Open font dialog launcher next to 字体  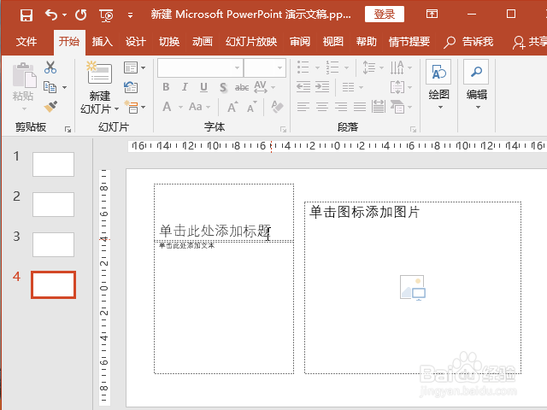(283, 130)
